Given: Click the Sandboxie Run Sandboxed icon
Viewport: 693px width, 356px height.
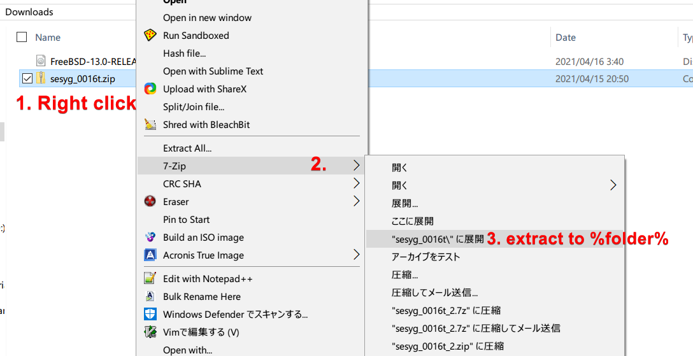Looking at the screenshot, I should tap(150, 36).
